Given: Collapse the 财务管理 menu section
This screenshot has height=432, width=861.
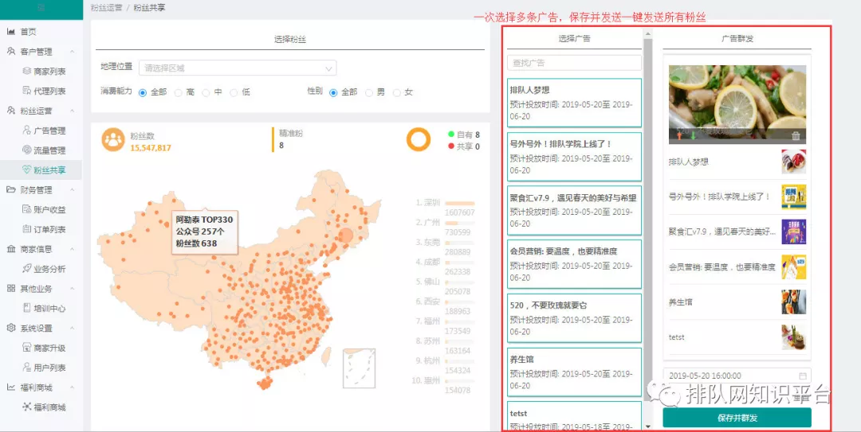Looking at the screenshot, I should [x=73, y=190].
